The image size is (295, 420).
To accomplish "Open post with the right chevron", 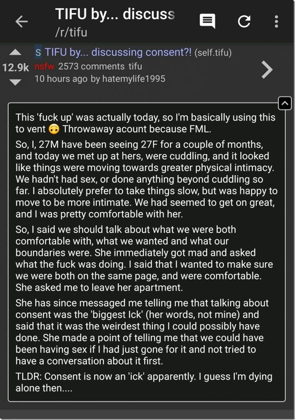I will tap(267, 69).
